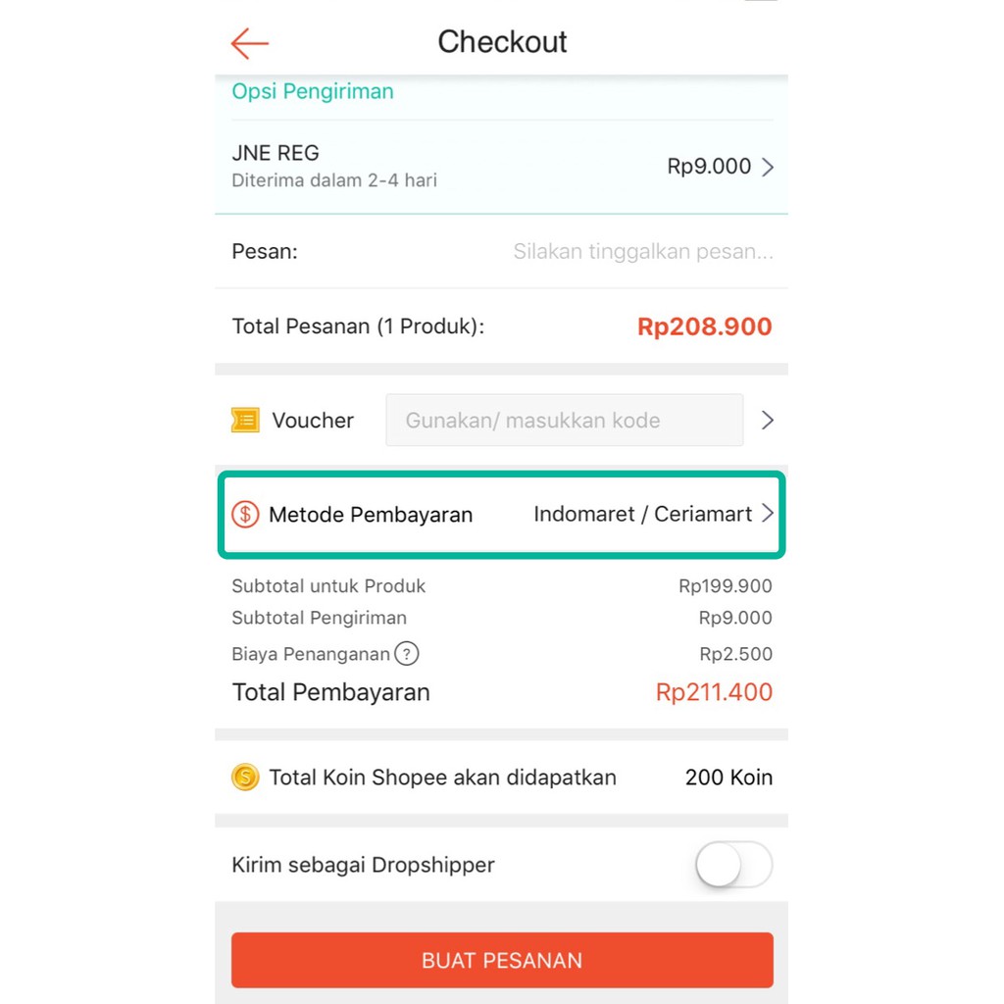This screenshot has height=1004, width=1004.
Task: Click the voucher code input field
Action: (564, 421)
